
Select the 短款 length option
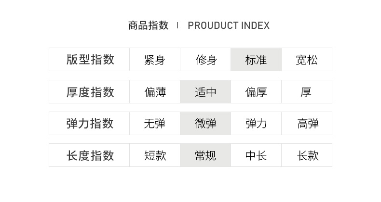point(154,155)
